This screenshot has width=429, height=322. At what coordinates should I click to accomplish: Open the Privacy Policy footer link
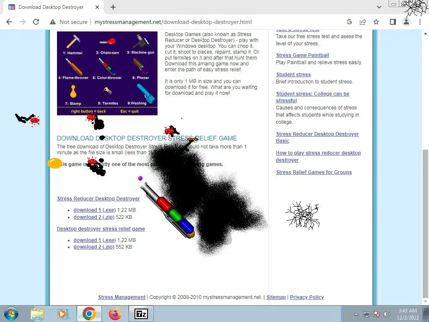point(307,297)
